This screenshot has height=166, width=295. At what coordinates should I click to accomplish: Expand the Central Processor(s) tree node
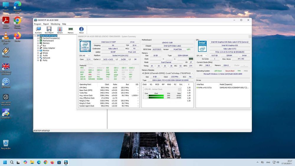38,38
